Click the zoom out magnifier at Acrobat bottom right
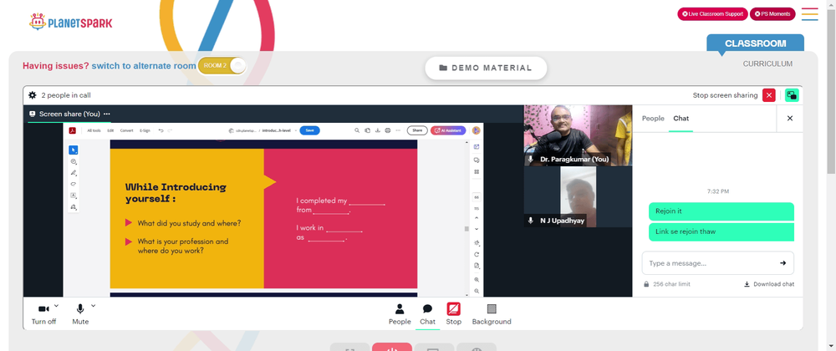This screenshot has width=836, height=351. coord(477,291)
